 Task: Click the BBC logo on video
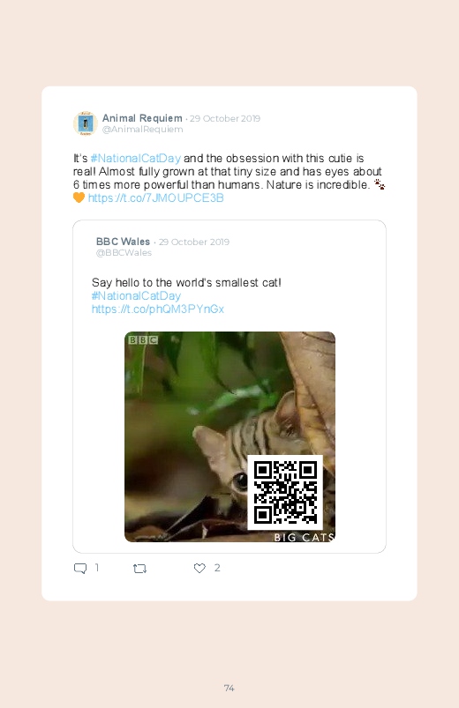(143, 340)
